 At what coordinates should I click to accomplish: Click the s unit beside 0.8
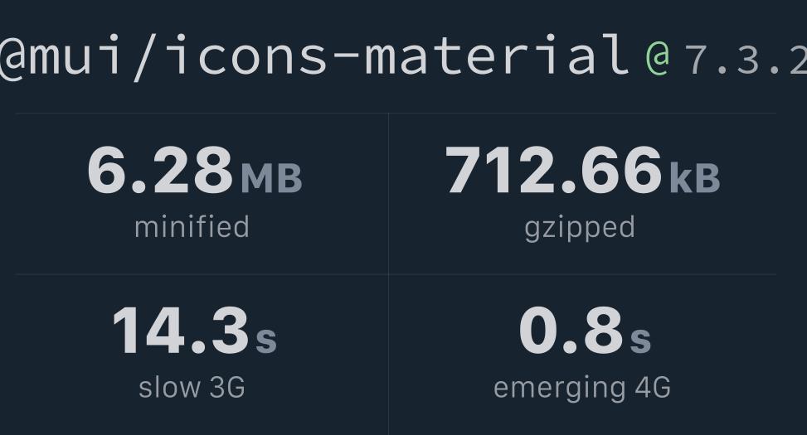pyautogui.click(x=641, y=340)
